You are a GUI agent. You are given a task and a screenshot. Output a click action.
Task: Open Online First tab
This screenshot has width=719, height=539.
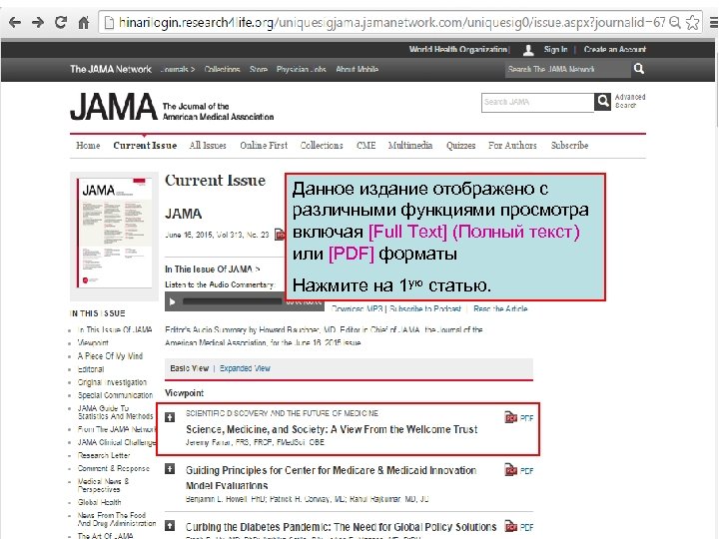(x=264, y=146)
